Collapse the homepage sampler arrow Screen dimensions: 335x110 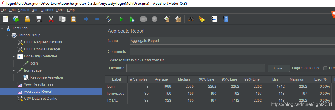[x=14, y=70]
